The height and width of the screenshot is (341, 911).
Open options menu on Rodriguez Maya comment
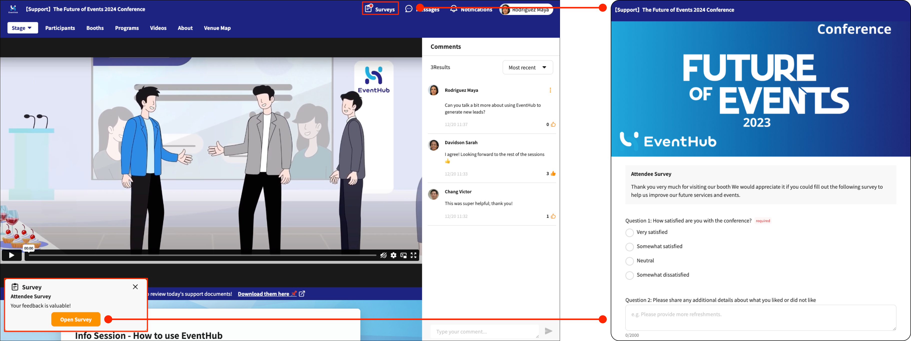pos(550,90)
